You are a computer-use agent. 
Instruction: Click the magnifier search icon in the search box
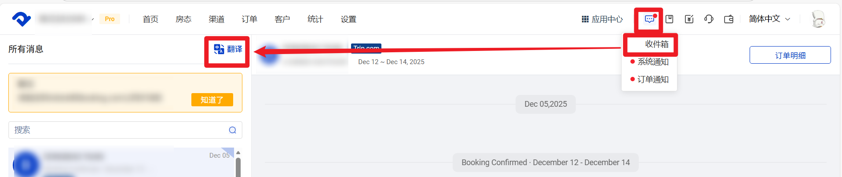[232, 130]
